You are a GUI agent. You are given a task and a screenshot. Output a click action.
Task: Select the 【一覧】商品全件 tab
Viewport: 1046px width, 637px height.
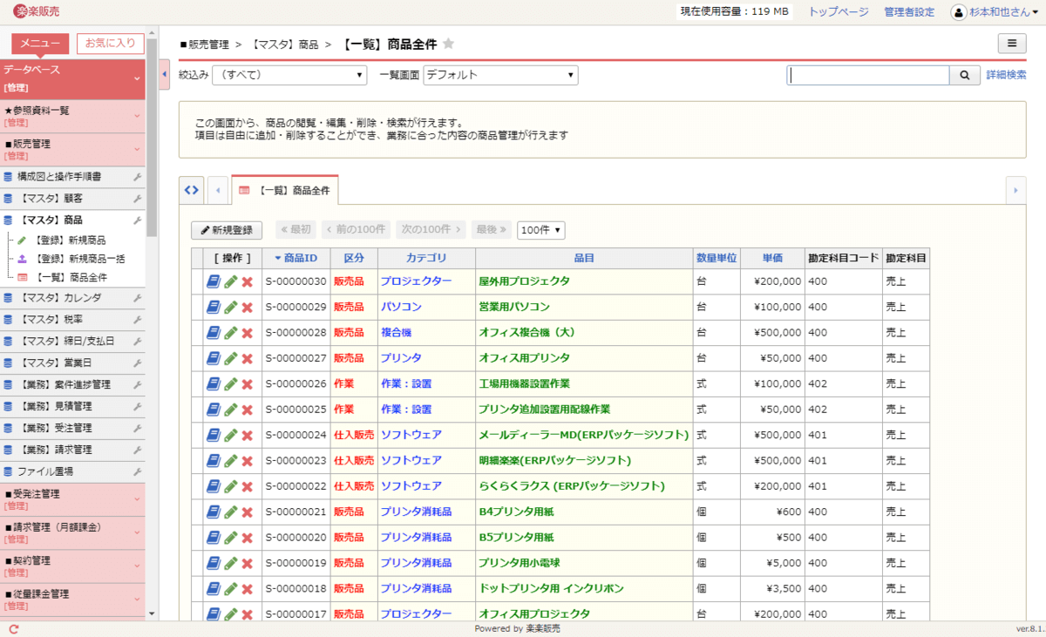[x=285, y=189]
